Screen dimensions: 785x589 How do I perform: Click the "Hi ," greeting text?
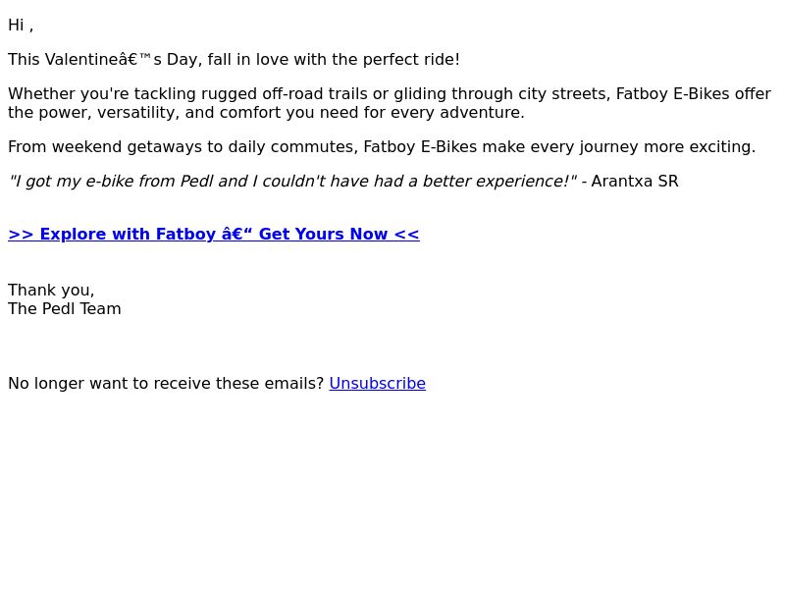(21, 26)
